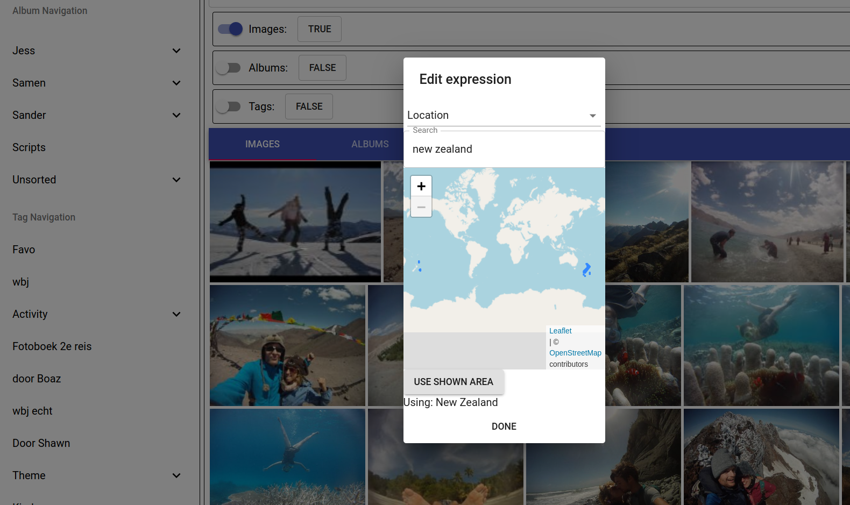The image size is (850, 505).
Task: Expand the Theme tag chevron
Action: (176, 475)
